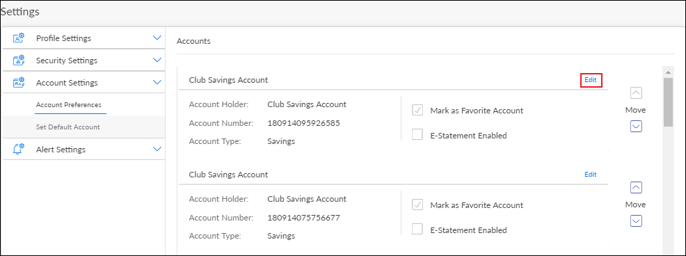Screen dimensions: 686x256
Task: Expand the Profile Settings chevron
Action: (x=157, y=38)
